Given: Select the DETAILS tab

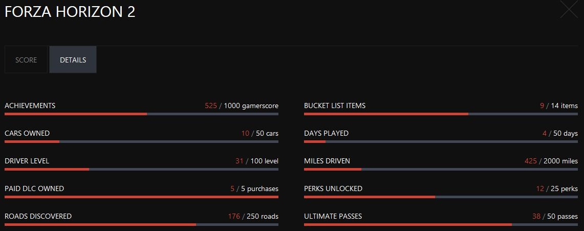Looking at the screenshot, I should pos(73,60).
